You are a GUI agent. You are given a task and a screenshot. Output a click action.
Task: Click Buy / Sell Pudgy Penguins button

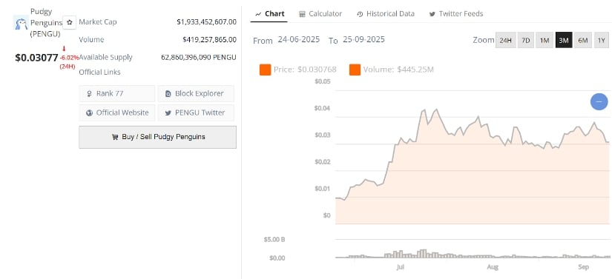158,137
